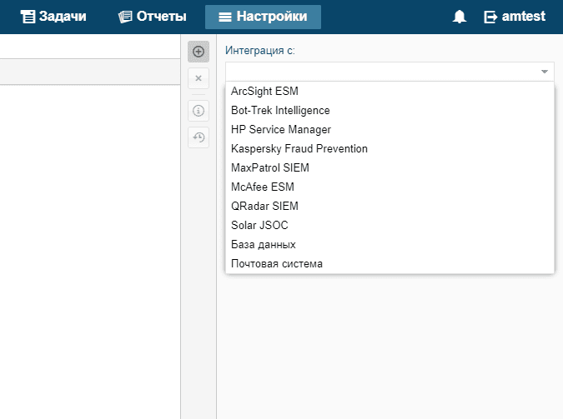The image size is (563, 419).
Task: Click the add integration plus icon
Action: 199,52
